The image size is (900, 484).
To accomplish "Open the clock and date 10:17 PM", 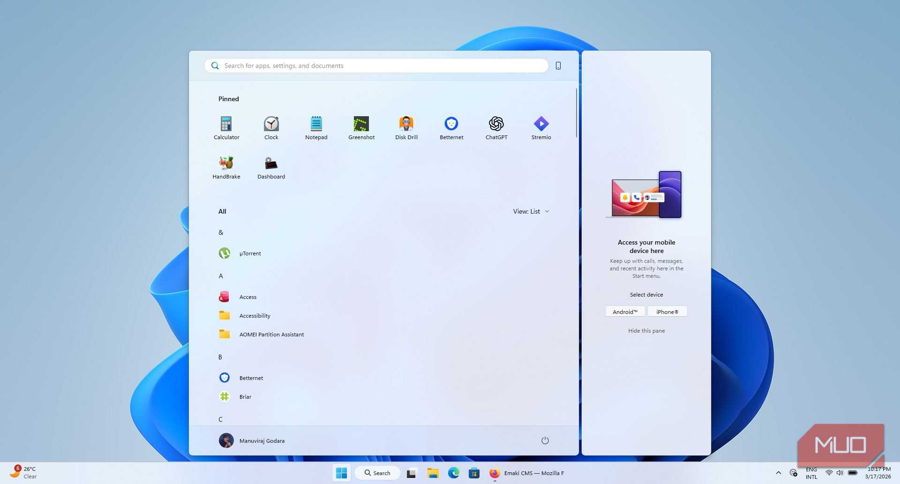I will point(878,473).
